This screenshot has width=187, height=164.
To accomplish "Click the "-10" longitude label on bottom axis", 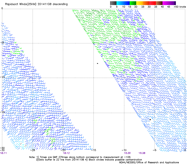I will [124, 150].
